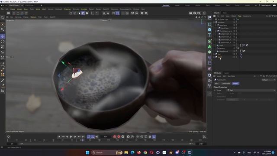This screenshot has height=156, width=277.
Task: Toggle New Layouts switch
Action: (274, 6)
